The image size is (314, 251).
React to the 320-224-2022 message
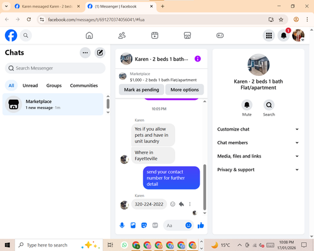173,204
